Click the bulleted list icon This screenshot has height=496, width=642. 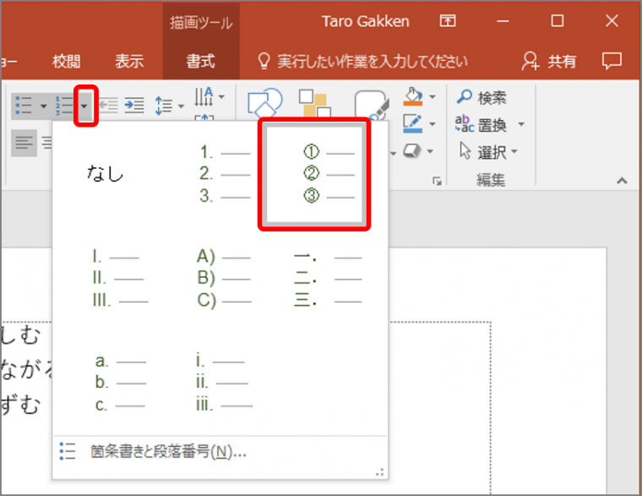tap(24, 106)
